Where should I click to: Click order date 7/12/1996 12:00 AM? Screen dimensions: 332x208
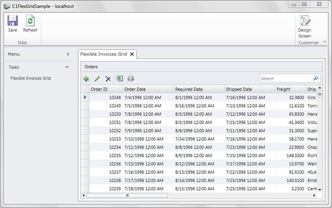point(144,155)
